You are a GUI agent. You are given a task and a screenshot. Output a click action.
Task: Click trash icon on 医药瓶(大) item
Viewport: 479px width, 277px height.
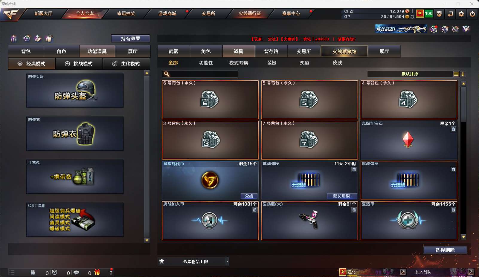354,210
